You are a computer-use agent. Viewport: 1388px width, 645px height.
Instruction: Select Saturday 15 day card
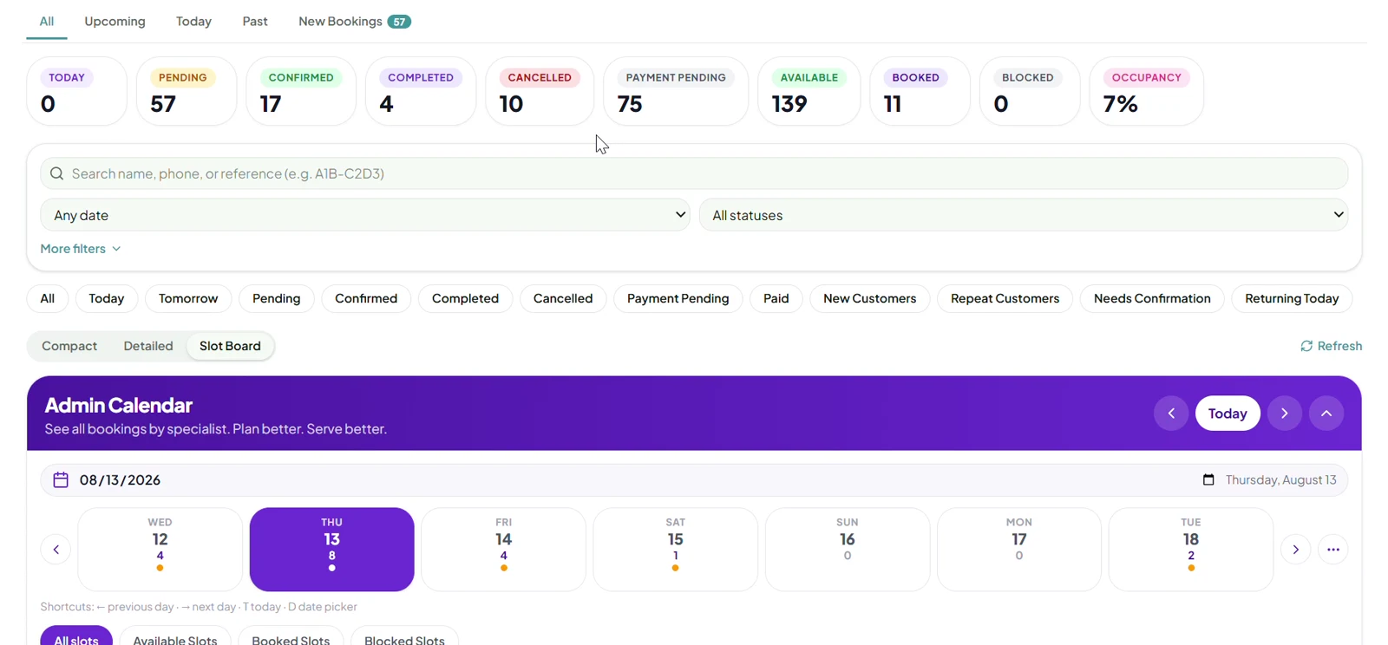(676, 550)
